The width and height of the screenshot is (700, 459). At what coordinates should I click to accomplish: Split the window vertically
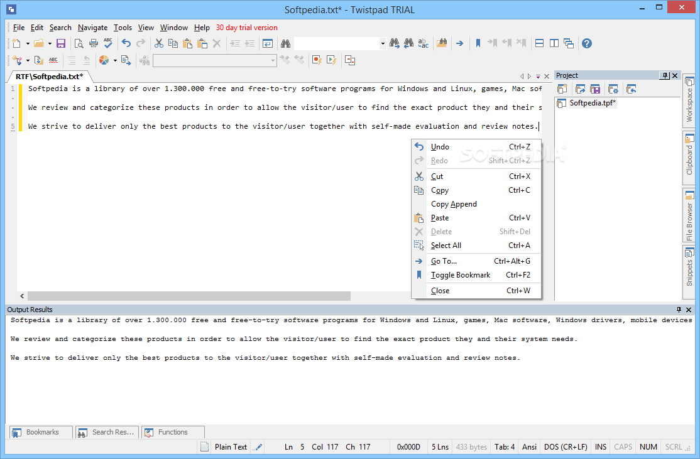(554, 43)
